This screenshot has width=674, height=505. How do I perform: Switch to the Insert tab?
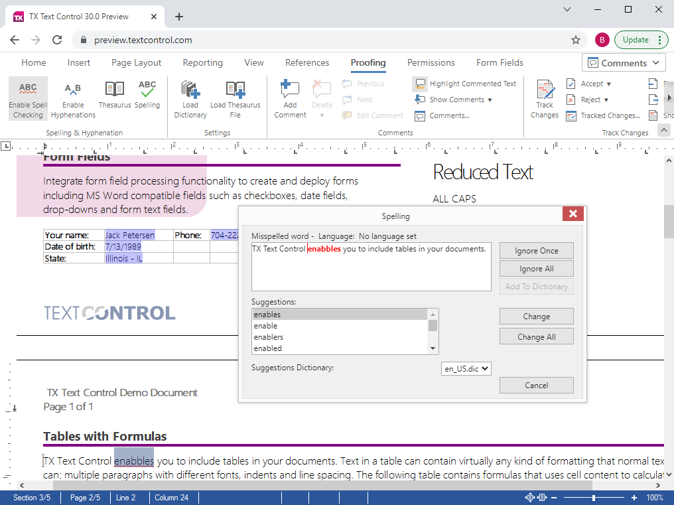point(79,63)
